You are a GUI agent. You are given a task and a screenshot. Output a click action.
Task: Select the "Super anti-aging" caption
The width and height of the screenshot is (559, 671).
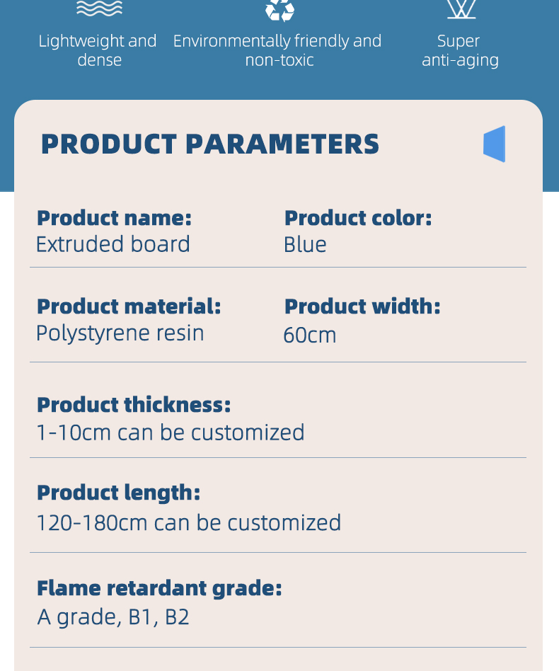pos(460,50)
